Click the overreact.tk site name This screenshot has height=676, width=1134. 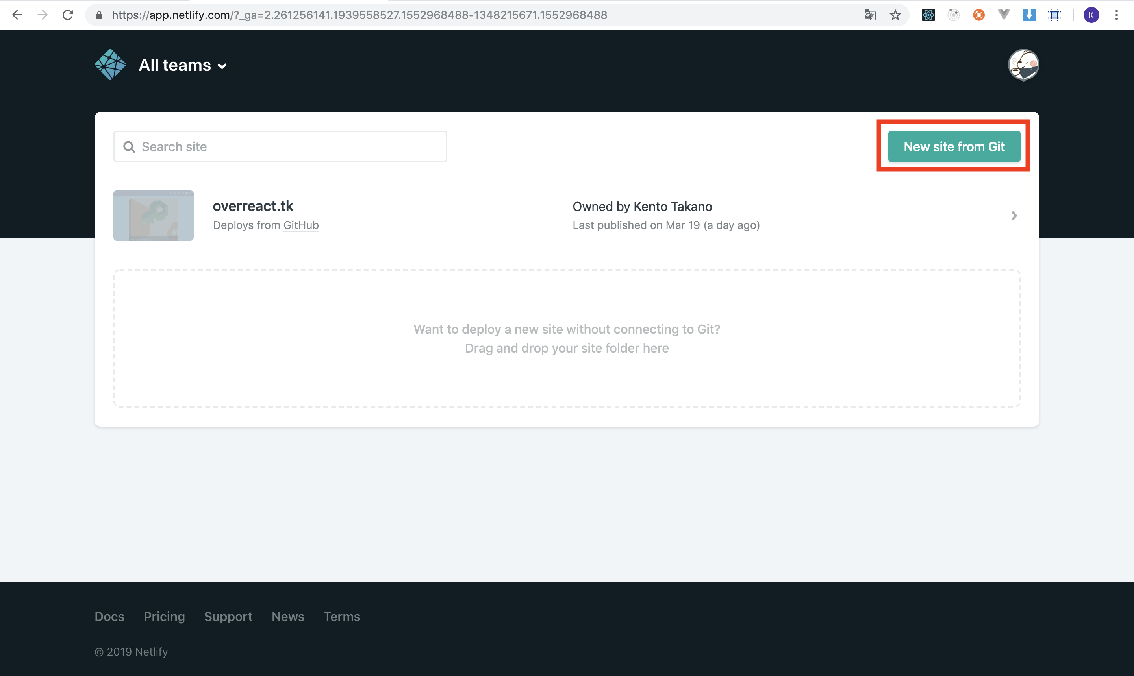coord(253,206)
